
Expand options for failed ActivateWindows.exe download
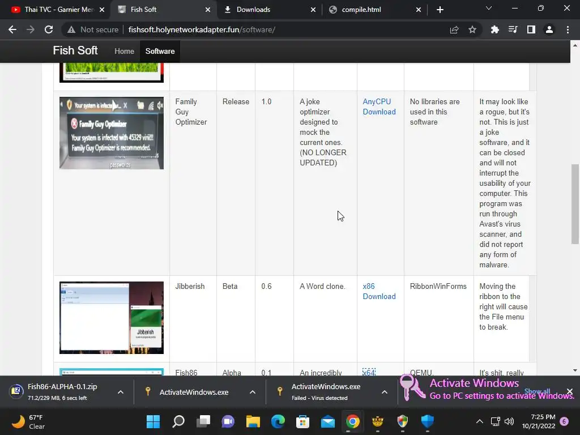385,392
